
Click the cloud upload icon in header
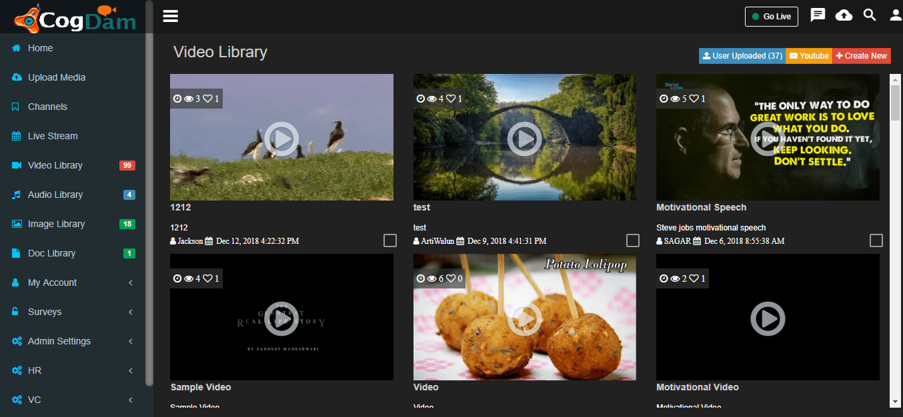tap(844, 15)
